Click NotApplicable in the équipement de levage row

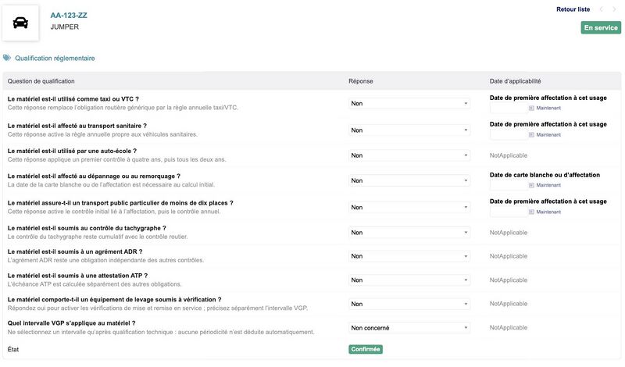pos(509,304)
